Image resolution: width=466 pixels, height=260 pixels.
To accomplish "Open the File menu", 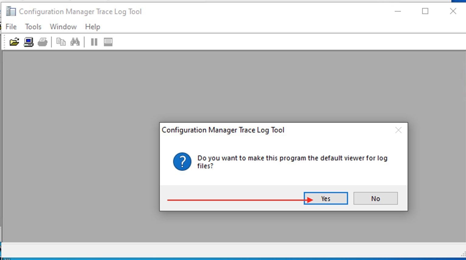I will point(11,27).
